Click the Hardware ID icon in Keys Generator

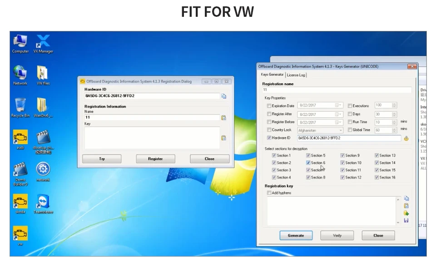tap(406, 138)
